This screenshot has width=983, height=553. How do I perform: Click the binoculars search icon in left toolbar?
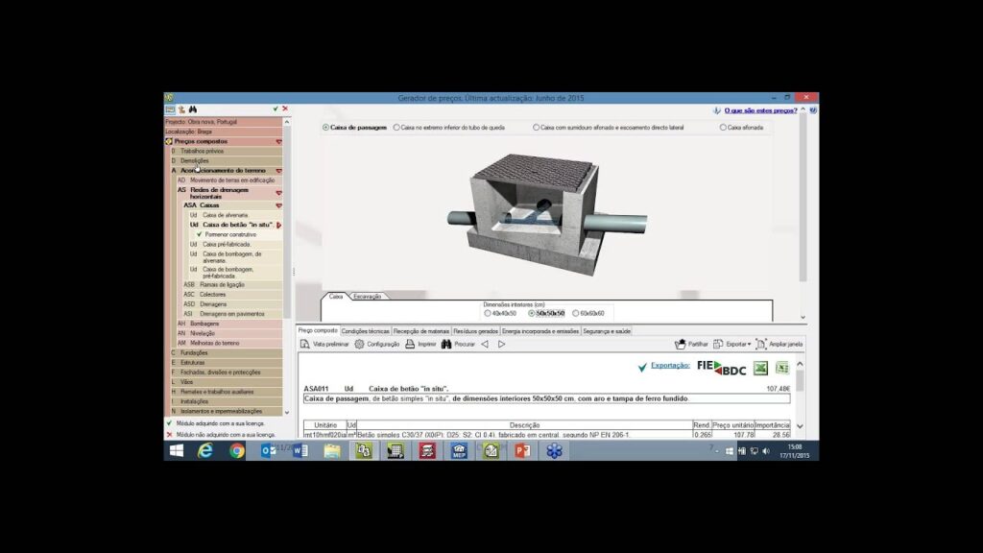193,108
